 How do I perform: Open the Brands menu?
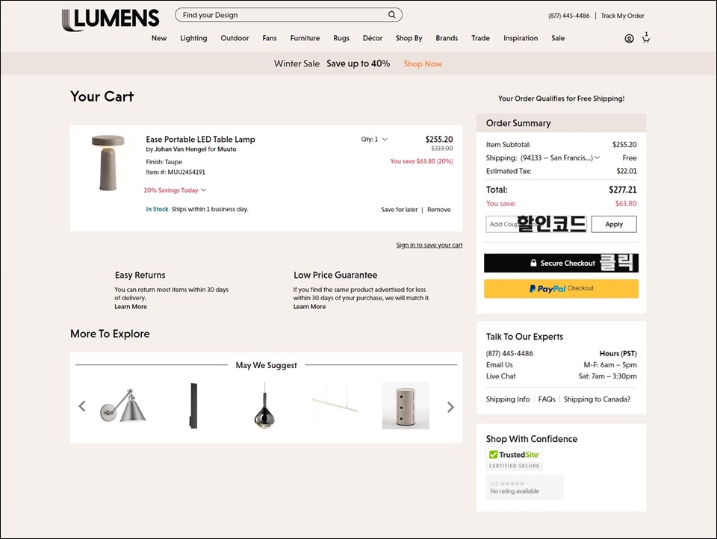pos(447,38)
